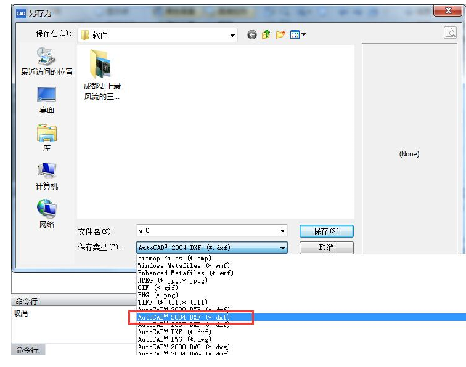Pick JPEG (*.jpg;*.jpeg) from list
Screen dimensions: 466x367
[173, 280]
